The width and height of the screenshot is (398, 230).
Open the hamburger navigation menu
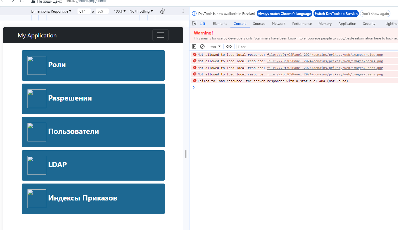coord(160,35)
